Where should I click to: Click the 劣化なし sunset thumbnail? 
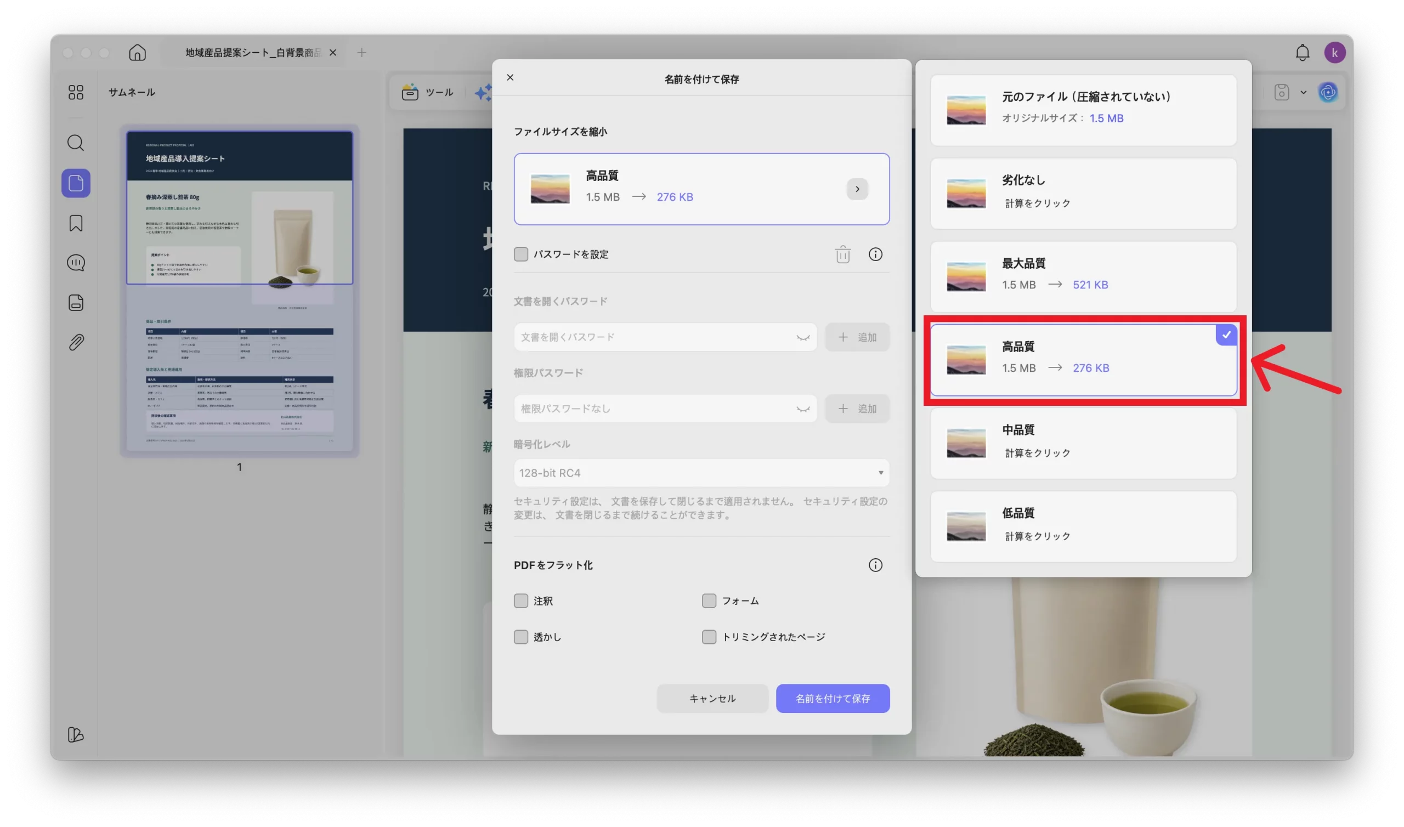coord(966,194)
